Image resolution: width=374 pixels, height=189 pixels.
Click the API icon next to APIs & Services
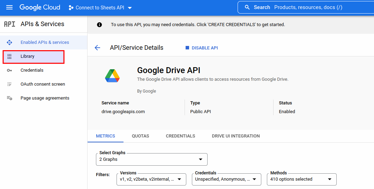tap(9, 24)
